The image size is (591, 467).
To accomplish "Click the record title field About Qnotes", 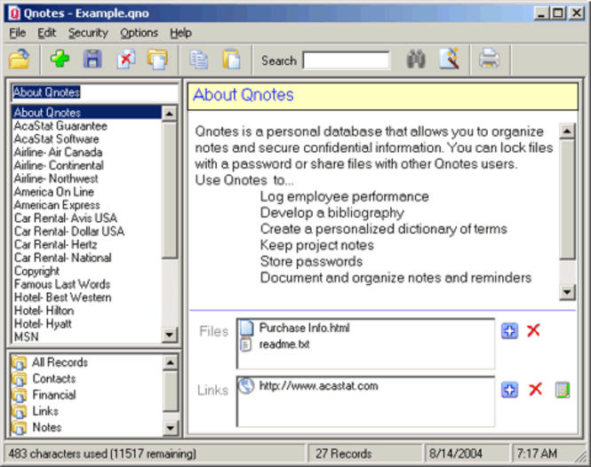I will pyautogui.click(x=95, y=92).
